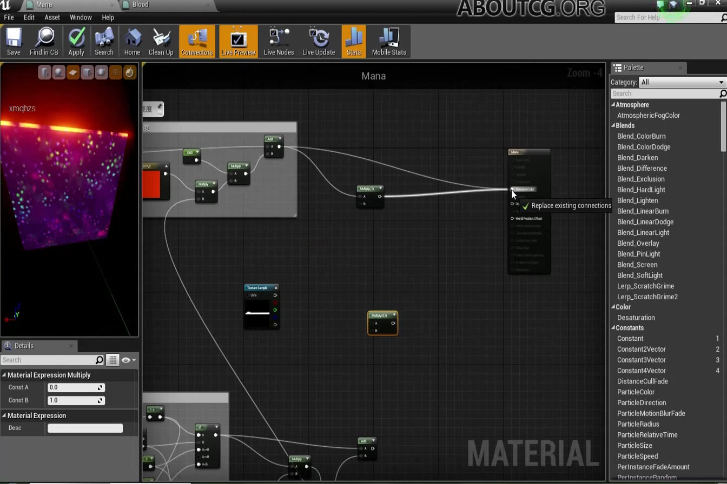Click the Texture Sample node thumbnail
Viewport: 727px width, 484px height.
pyautogui.click(x=257, y=313)
